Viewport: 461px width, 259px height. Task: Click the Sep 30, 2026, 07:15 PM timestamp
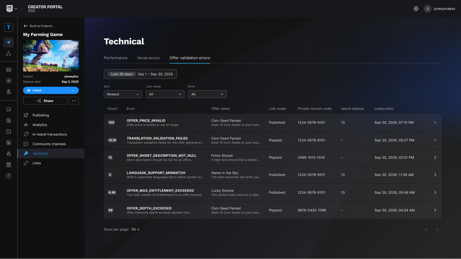click(394, 123)
